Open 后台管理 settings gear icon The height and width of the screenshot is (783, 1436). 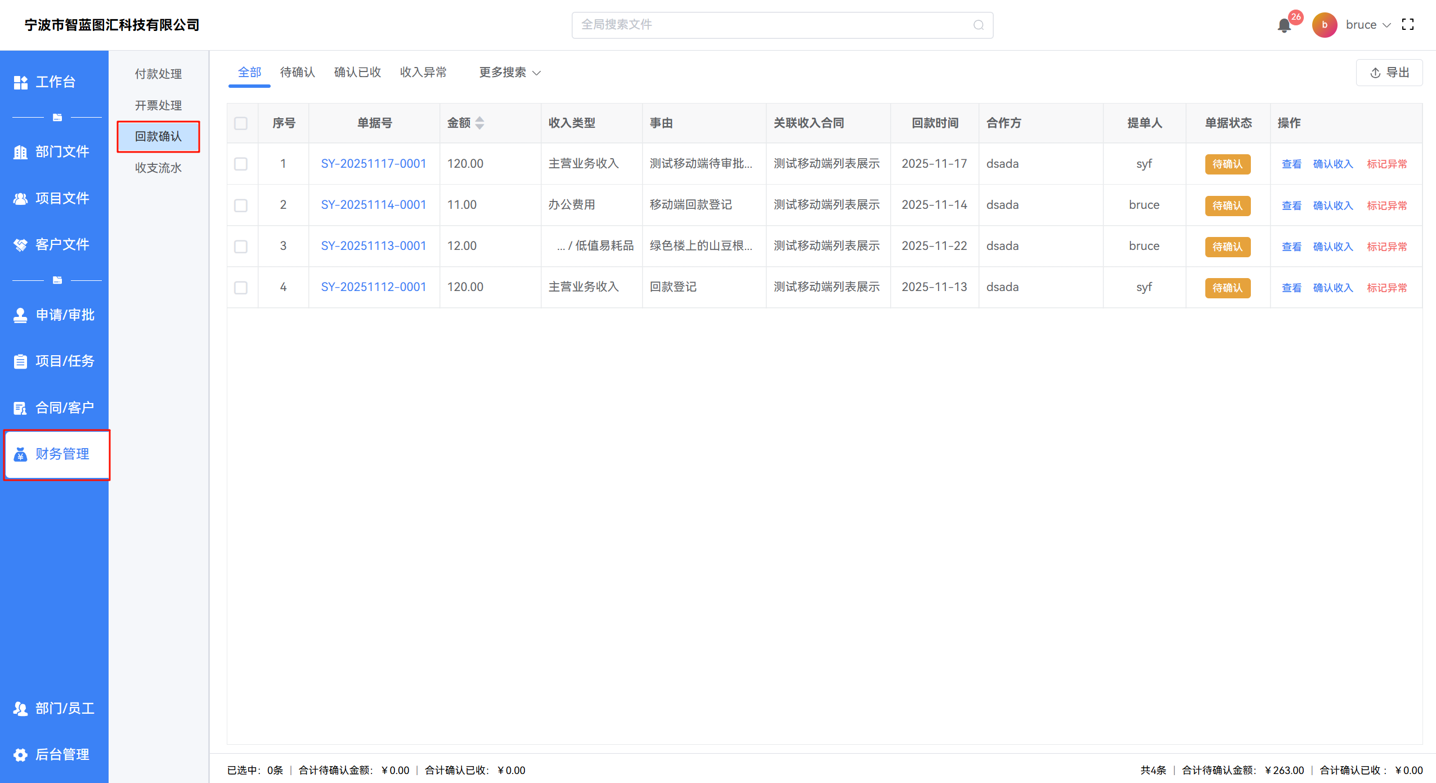coord(21,755)
